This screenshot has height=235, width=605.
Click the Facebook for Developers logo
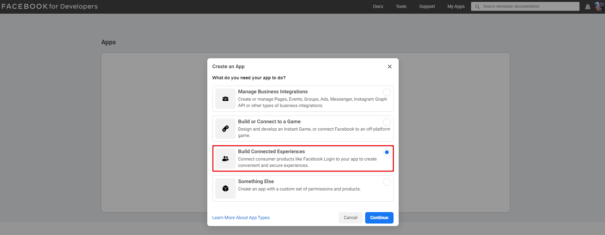coord(50,6)
